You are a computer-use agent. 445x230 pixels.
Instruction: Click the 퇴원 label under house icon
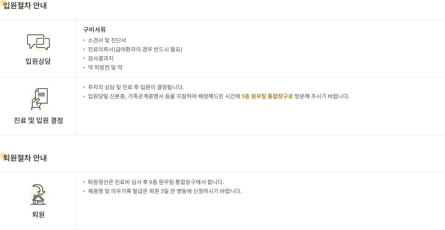coord(38,214)
